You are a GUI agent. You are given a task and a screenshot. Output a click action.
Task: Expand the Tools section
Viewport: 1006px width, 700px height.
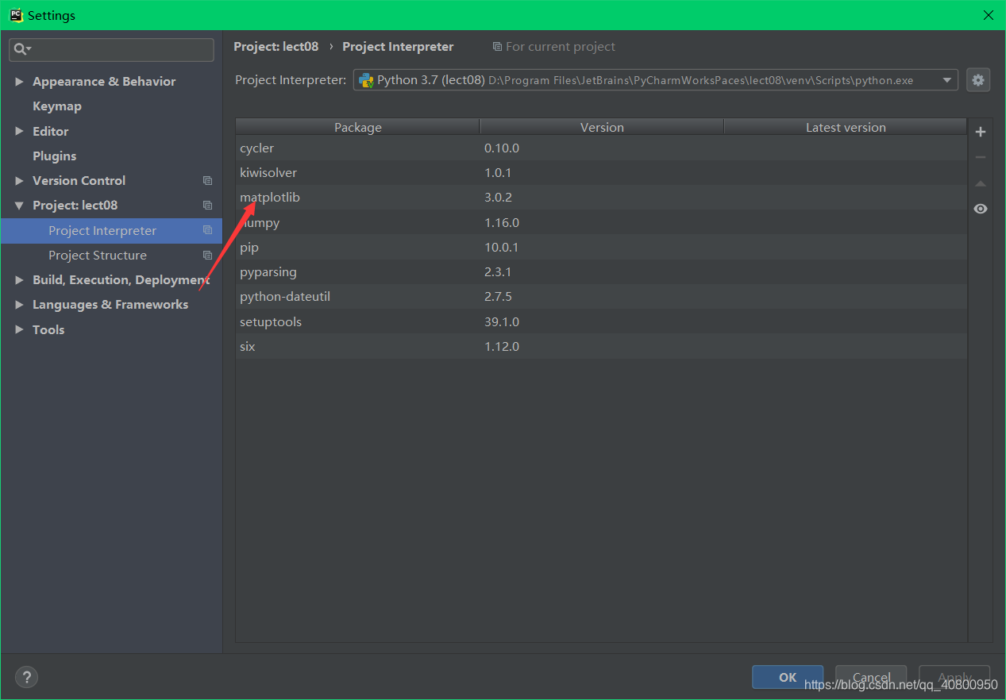(x=19, y=329)
